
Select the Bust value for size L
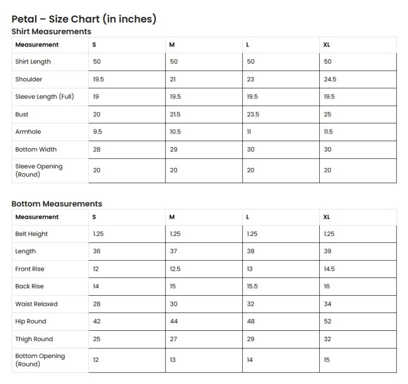(253, 114)
